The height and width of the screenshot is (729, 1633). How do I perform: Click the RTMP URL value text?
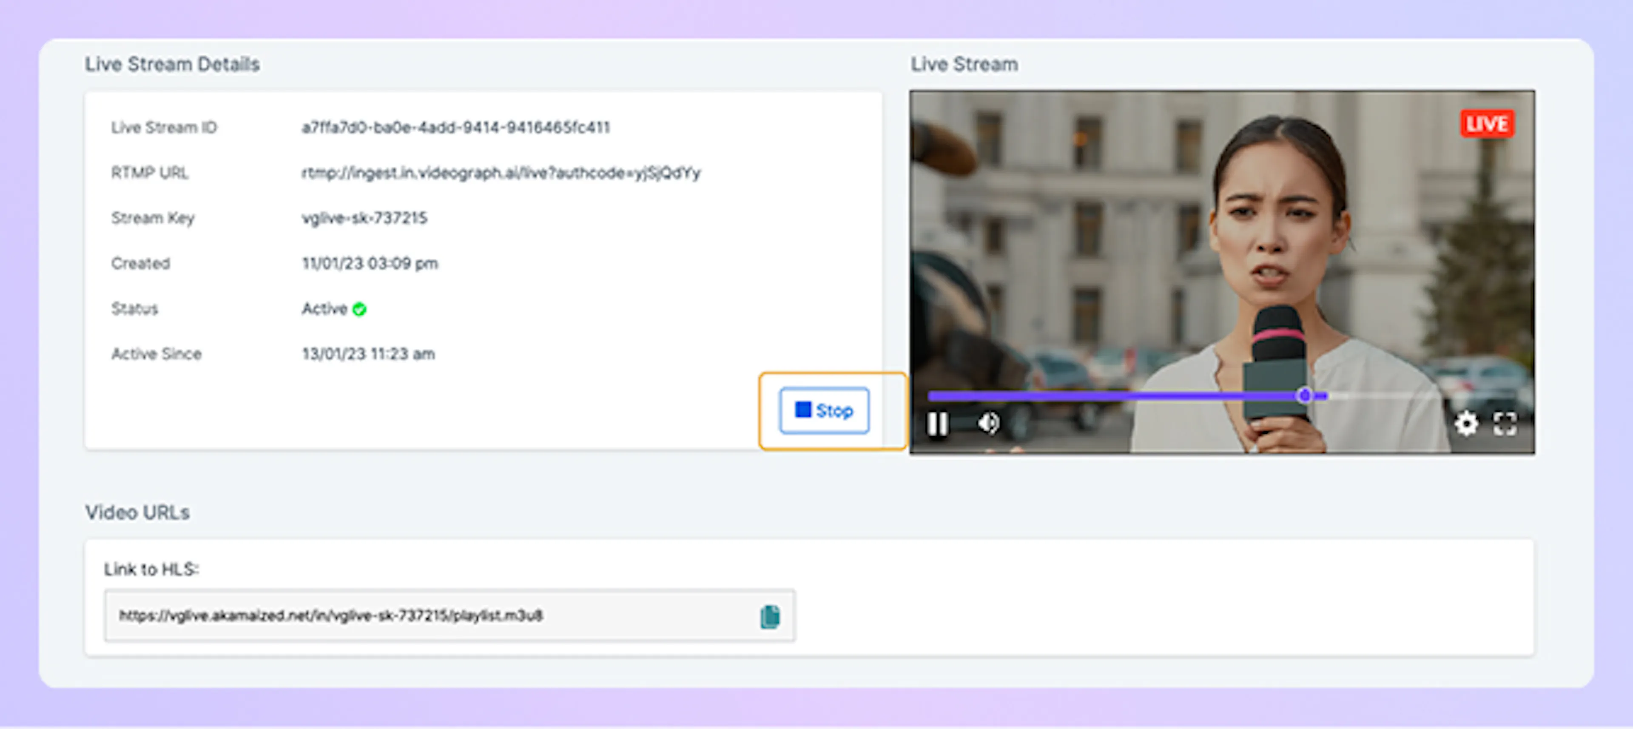[501, 172]
